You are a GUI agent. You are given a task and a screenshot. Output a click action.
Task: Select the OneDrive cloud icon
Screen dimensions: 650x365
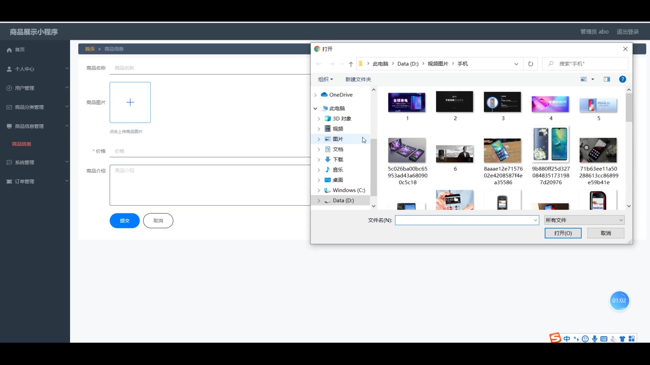tap(324, 95)
